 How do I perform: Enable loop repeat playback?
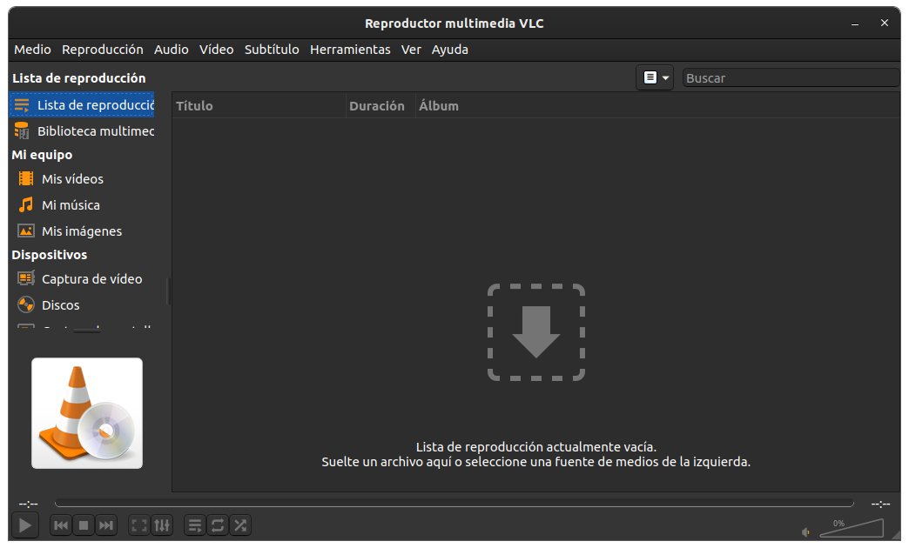[x=216, y=525]
